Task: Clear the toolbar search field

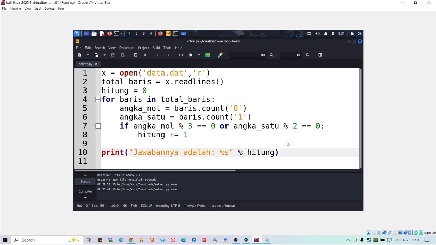Action: (x=263, y=55)
